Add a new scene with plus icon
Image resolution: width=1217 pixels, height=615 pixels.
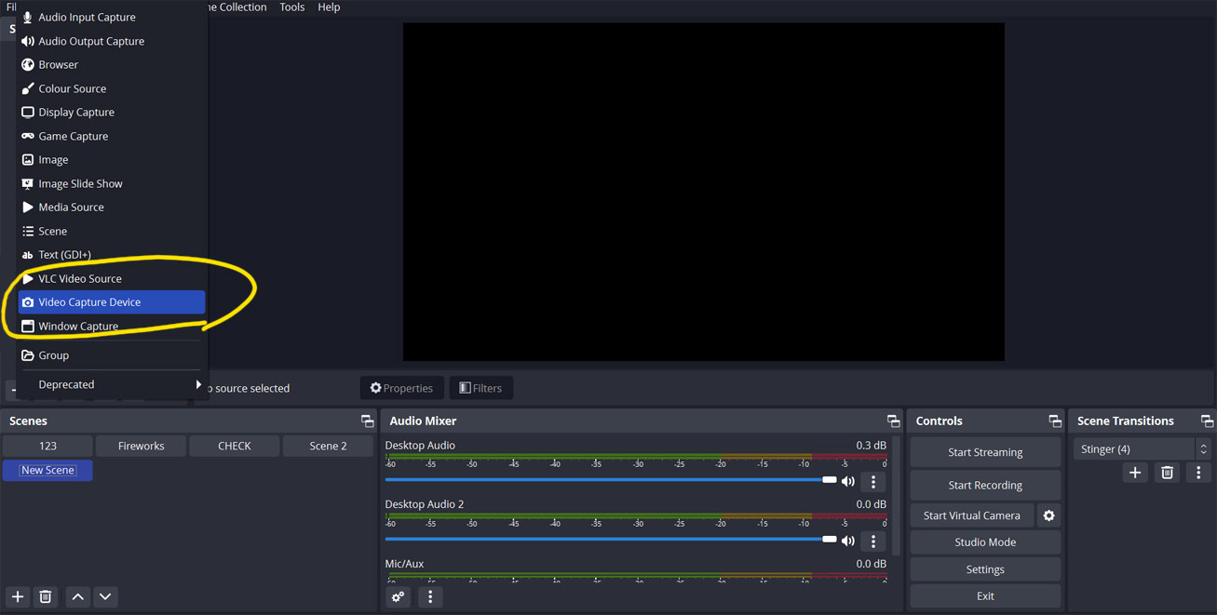[18, 596]
